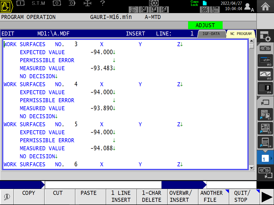Show next function keys with right arrow
This screenshot has width=274, height=205.
pos(267,197)
